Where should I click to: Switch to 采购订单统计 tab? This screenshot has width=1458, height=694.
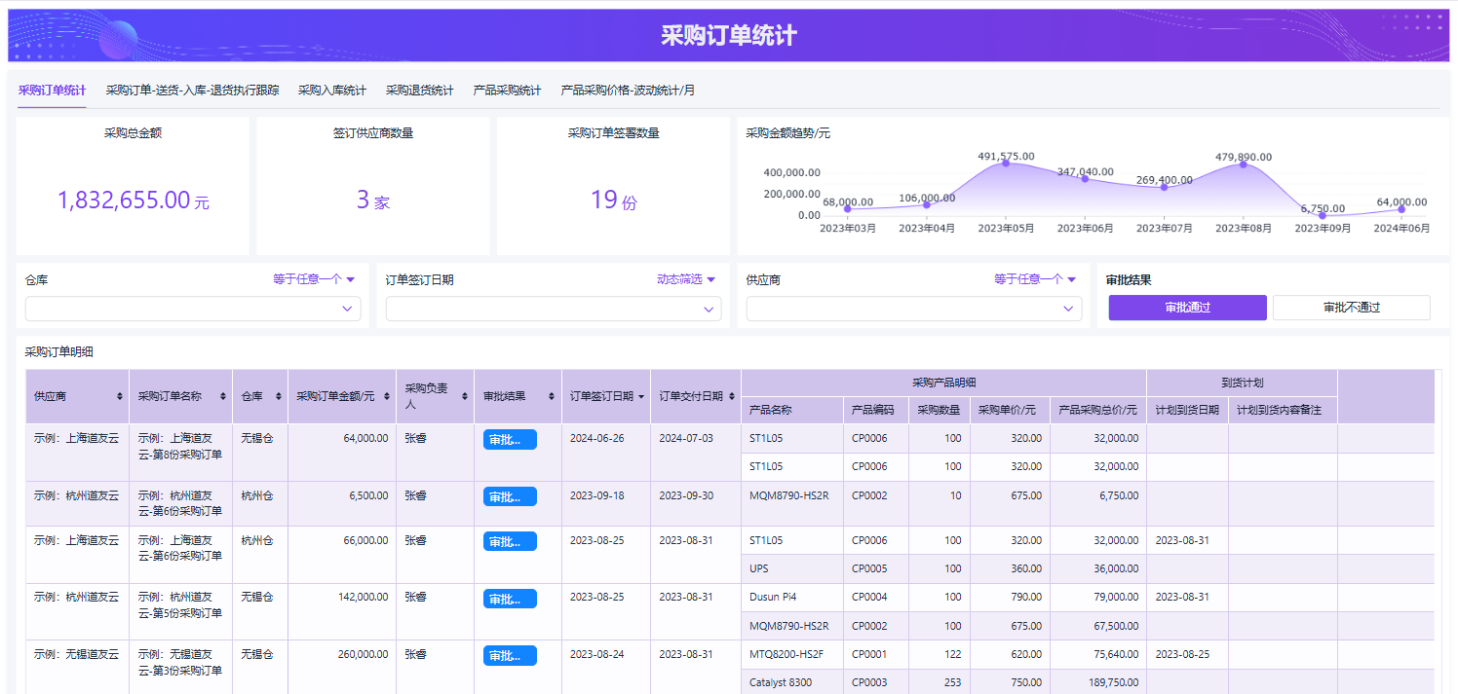tap(52, 91)
